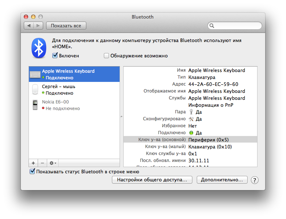The height and width of the screenshot is (219, 286).
Task: Click the Избранное value Нет
Action: click(x=193, y=126)
